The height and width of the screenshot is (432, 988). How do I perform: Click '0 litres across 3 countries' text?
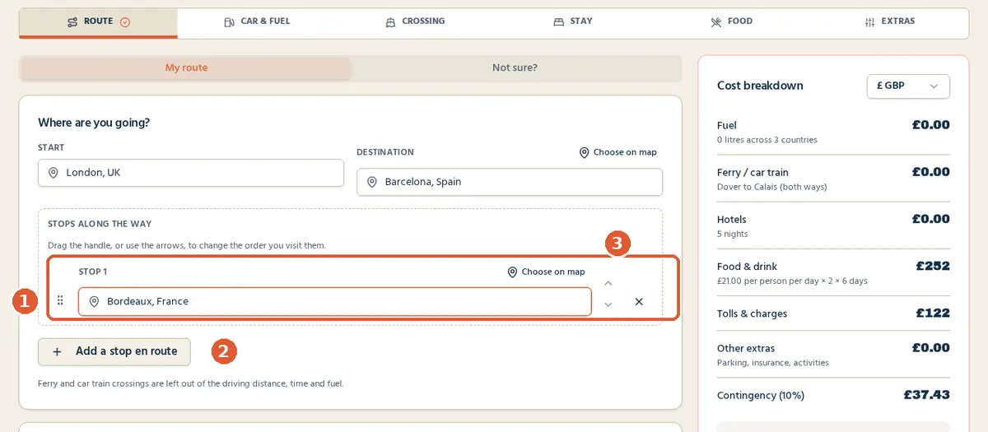pos(767,140)
